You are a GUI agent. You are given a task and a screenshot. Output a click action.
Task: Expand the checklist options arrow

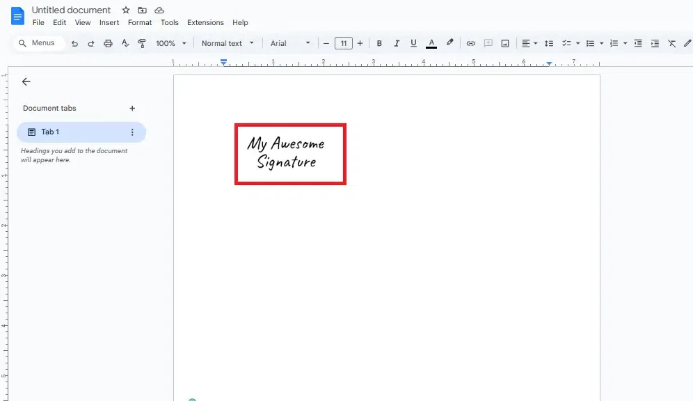point(577,43)
